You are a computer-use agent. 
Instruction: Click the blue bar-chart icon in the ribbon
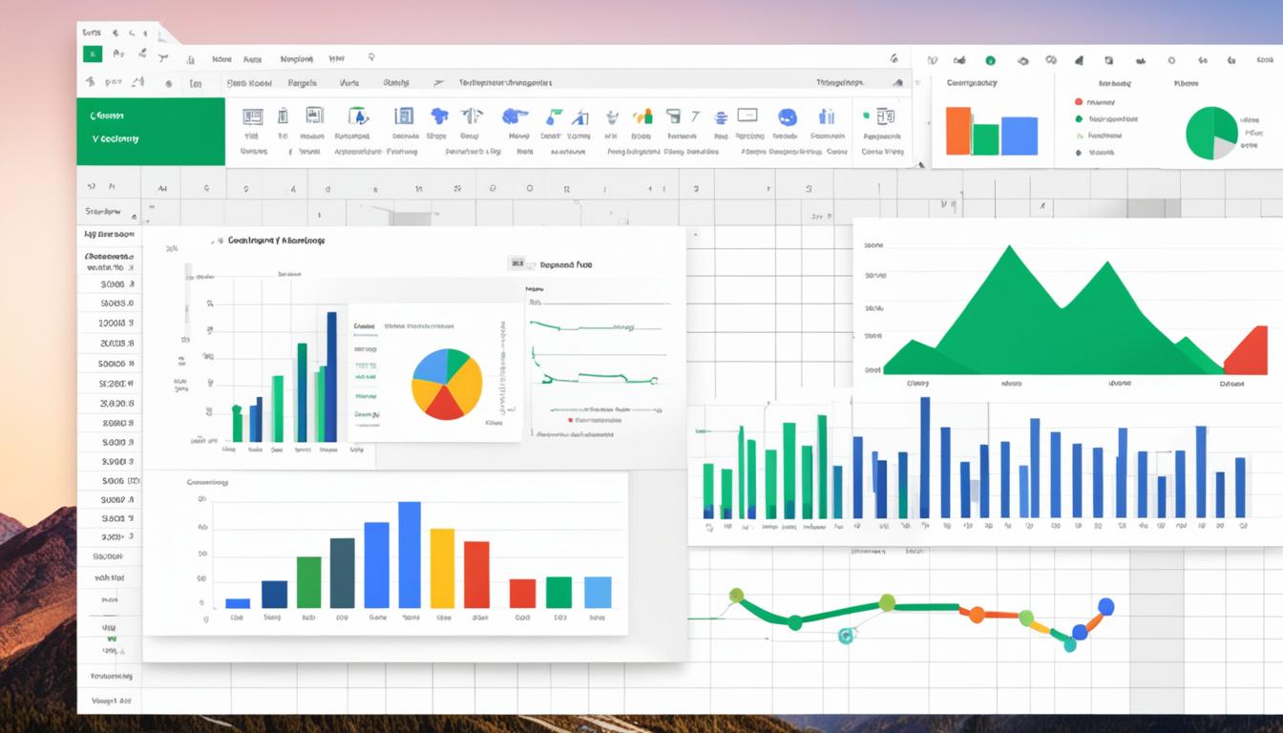(827, 116)
